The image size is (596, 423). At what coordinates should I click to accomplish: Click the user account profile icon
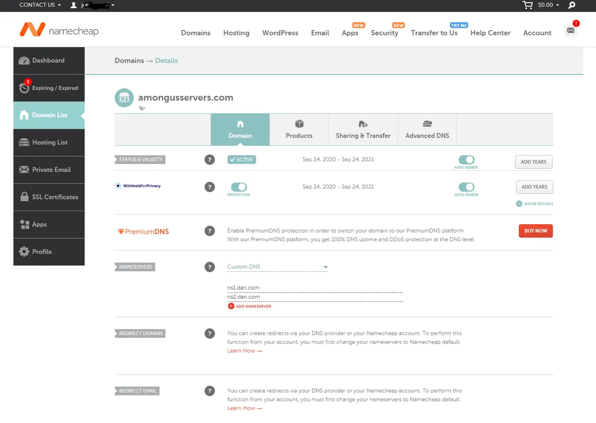coord(73,5)
